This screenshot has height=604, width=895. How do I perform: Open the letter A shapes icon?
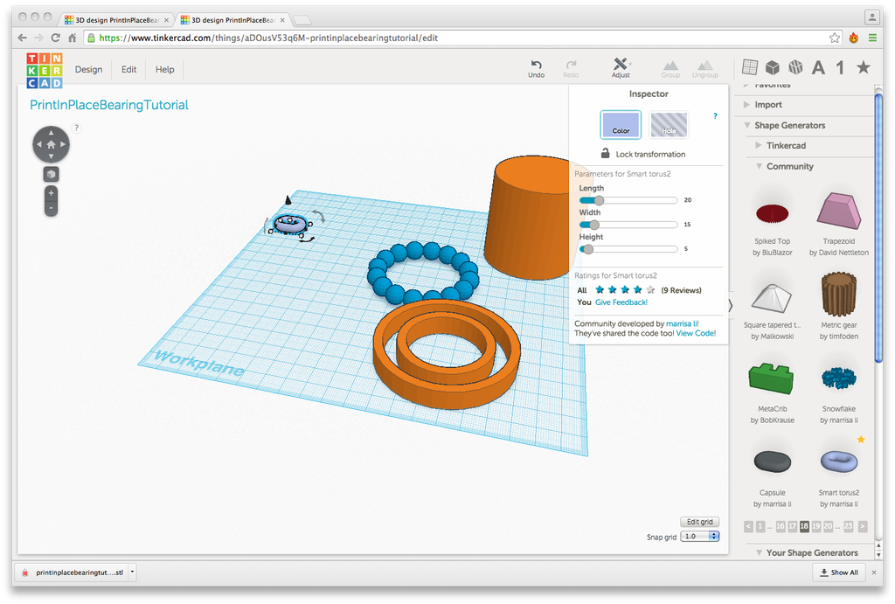[x=818, y=67]
